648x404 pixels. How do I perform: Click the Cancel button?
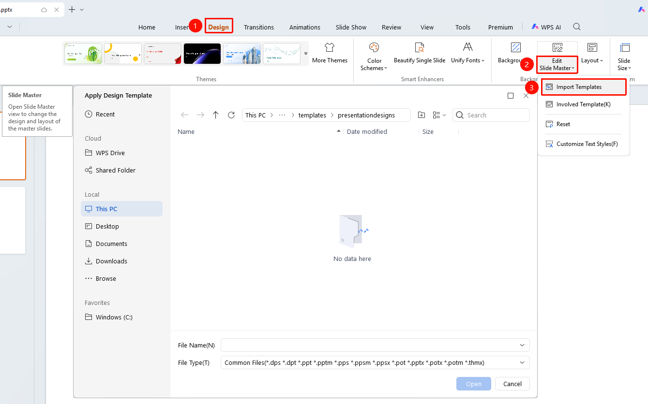[512, 384]
